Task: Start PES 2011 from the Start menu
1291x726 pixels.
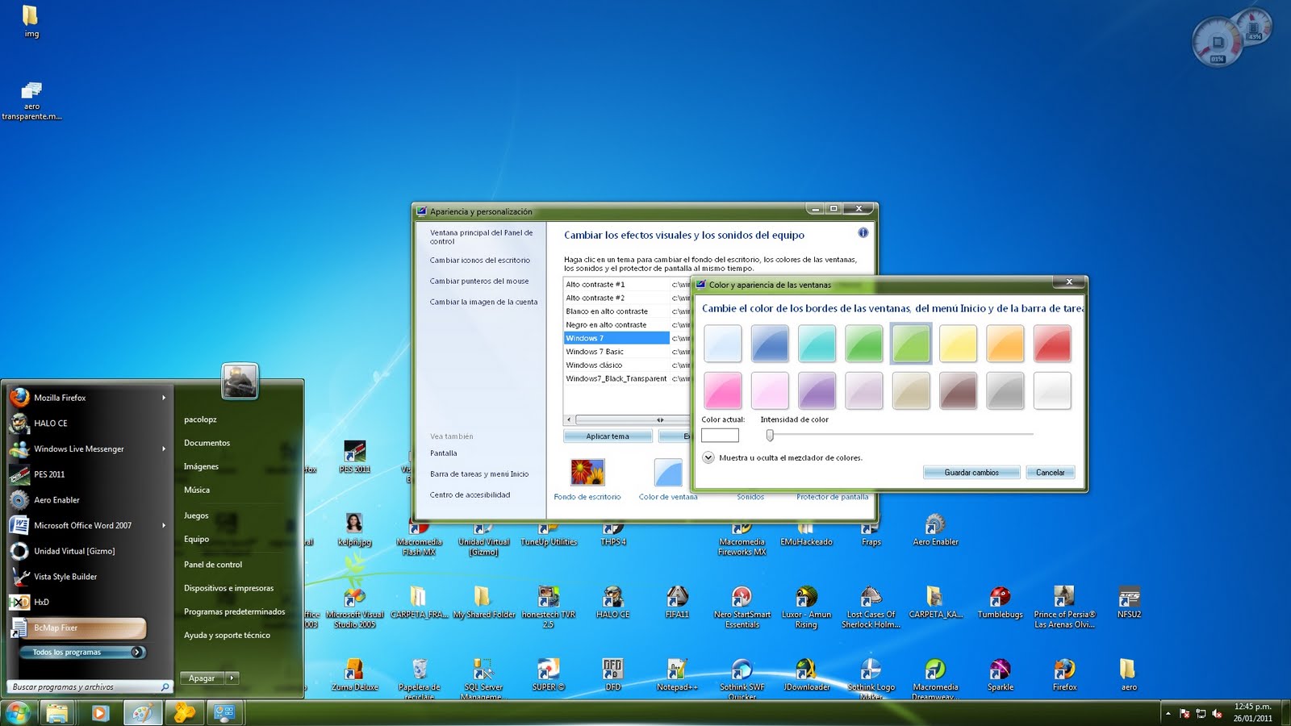Action: [x=87, y=474]
